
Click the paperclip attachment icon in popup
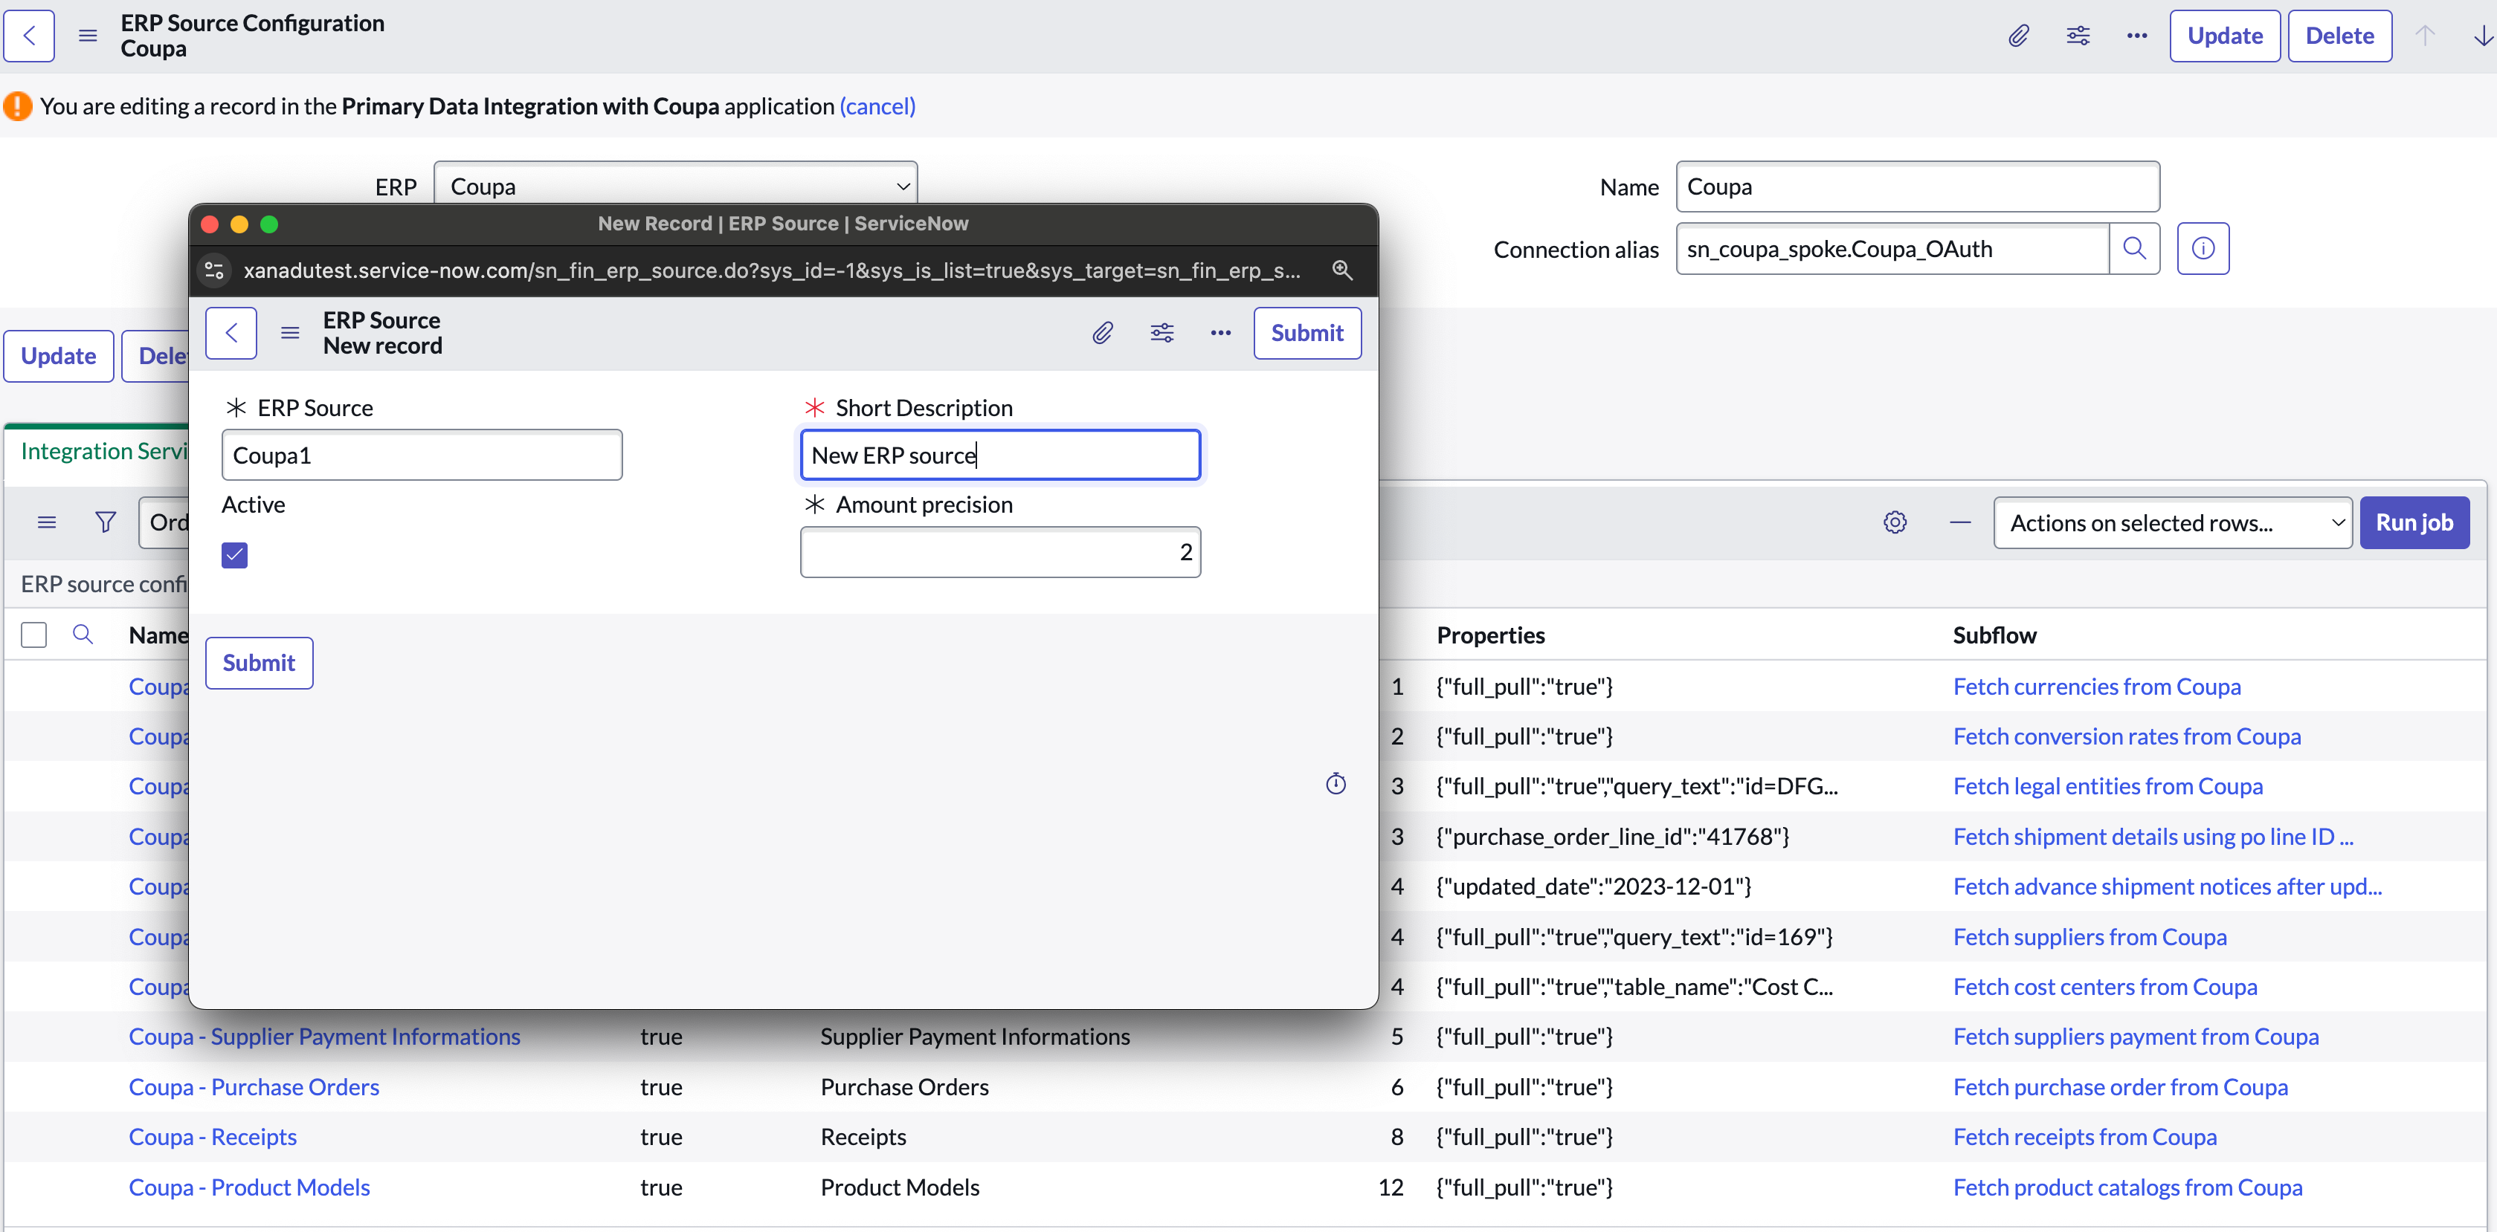click(1102, 333)
